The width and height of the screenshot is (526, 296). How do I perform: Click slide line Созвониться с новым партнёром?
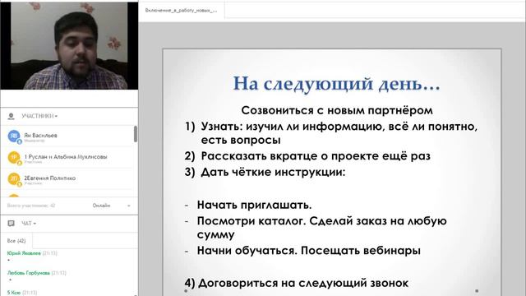pyautogui.click(x=337, y=110)
